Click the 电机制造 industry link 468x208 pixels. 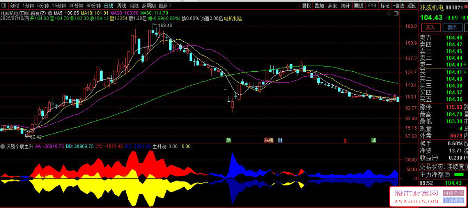[x=233, y=18]
